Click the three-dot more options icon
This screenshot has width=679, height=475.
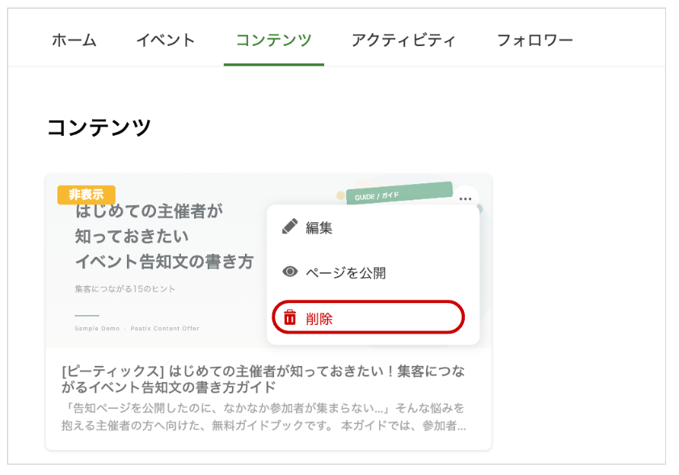pyautogui.click(x=465, y=199)
